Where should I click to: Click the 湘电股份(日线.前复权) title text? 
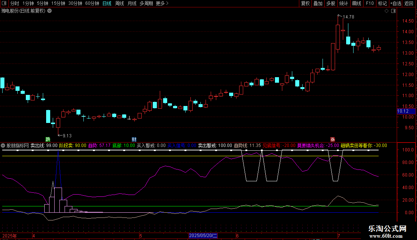tap(23, 11)
